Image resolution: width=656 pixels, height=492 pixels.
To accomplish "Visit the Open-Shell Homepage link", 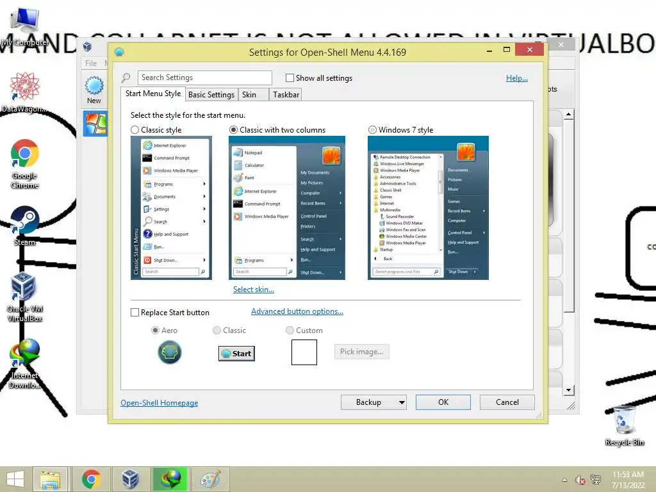I will (x=160, y=403).
